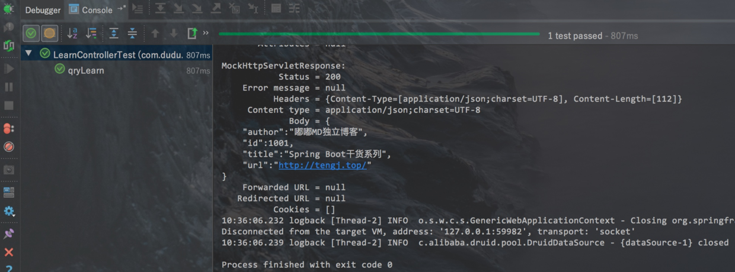The width and height of the screenshot is (735, 272).
Task: Expand all test nodes in the tree
Action: pyautogui.click(x=114, y=34)
